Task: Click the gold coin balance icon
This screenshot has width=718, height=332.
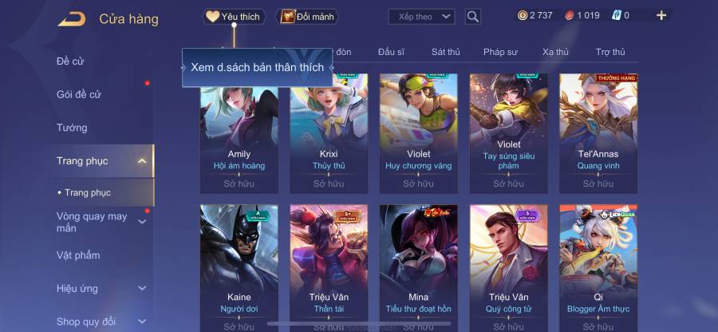Action: (x=523, y=16)
